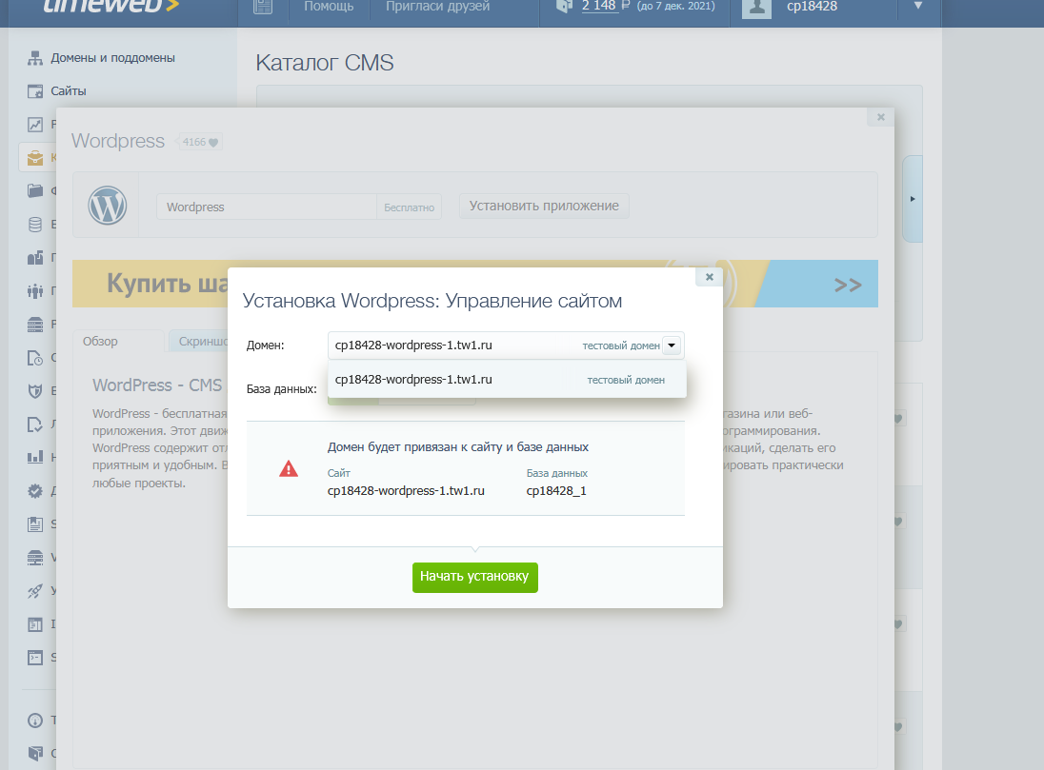Open the Домены и поддомены sidebar icon
1044x770 pixels.
(x=35, y=59)
